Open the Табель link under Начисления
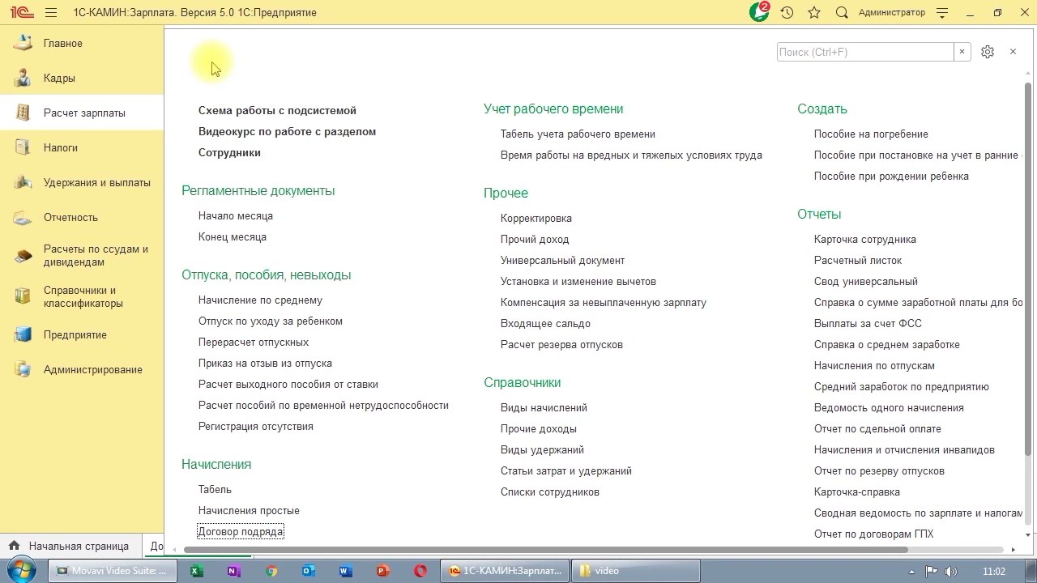Image resolution: width=1037 pixels, height=583 pixels. 215,489
